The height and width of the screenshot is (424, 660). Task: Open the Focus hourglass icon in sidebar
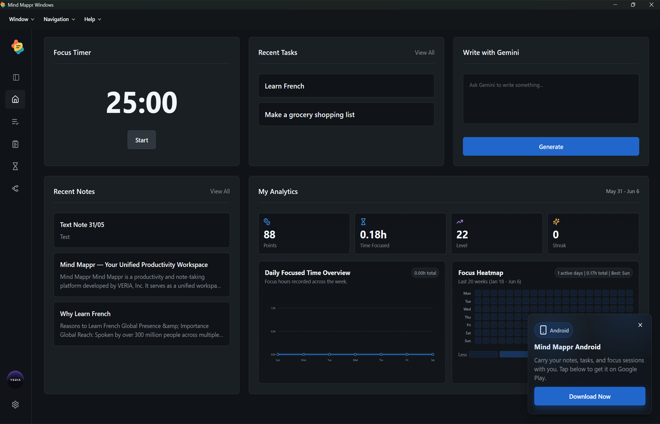16,166
